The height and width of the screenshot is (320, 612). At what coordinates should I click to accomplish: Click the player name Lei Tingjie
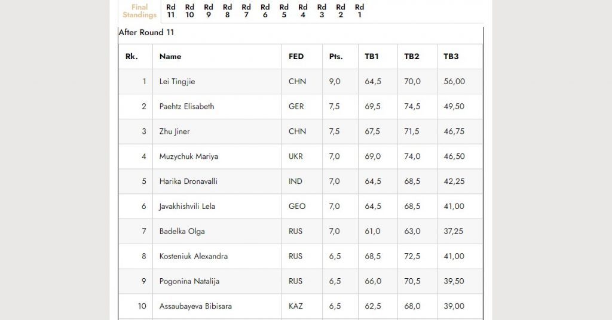tap(177, 81)
